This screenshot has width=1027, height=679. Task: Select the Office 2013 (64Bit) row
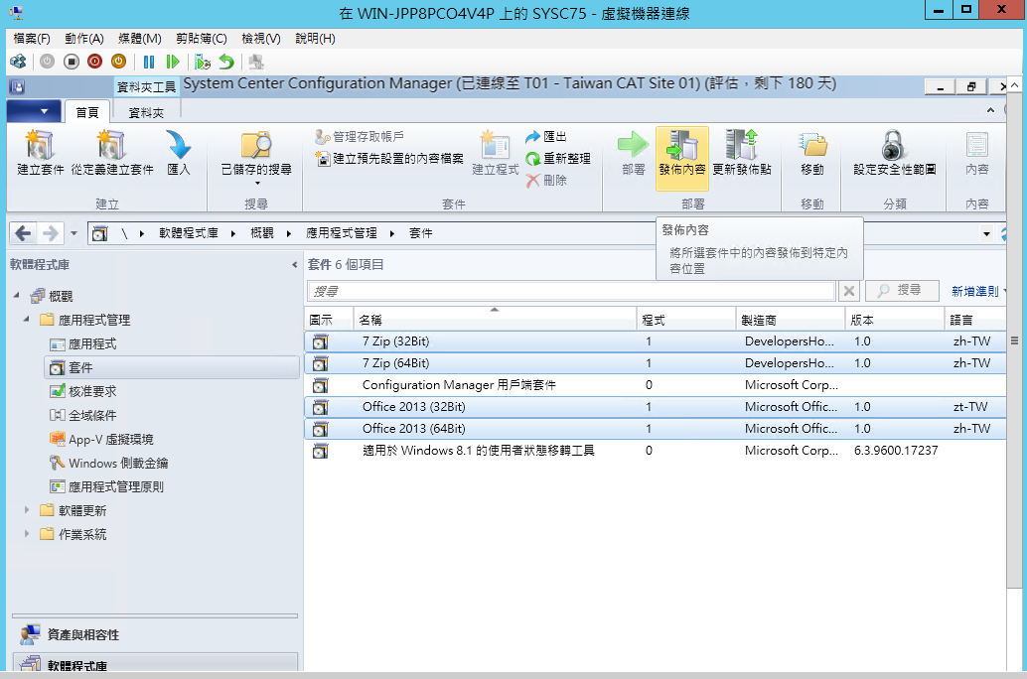655,429
